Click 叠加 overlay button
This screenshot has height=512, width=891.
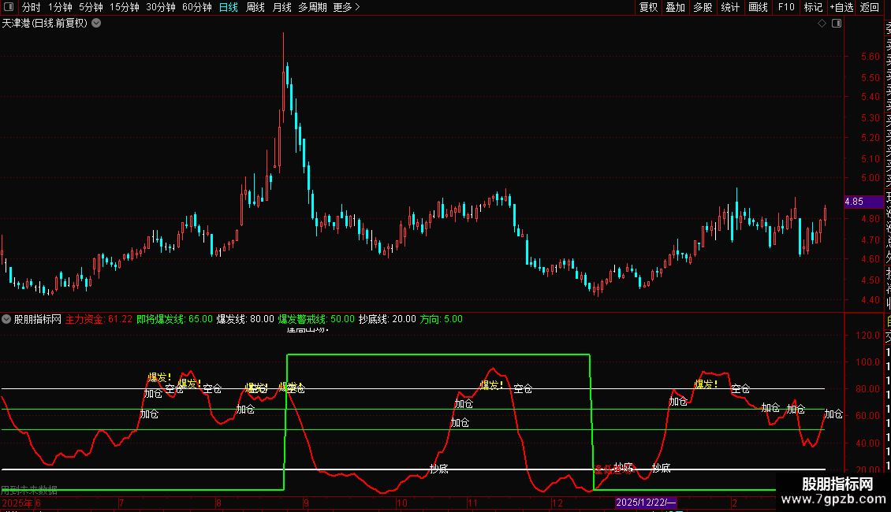tap(676, 7)
